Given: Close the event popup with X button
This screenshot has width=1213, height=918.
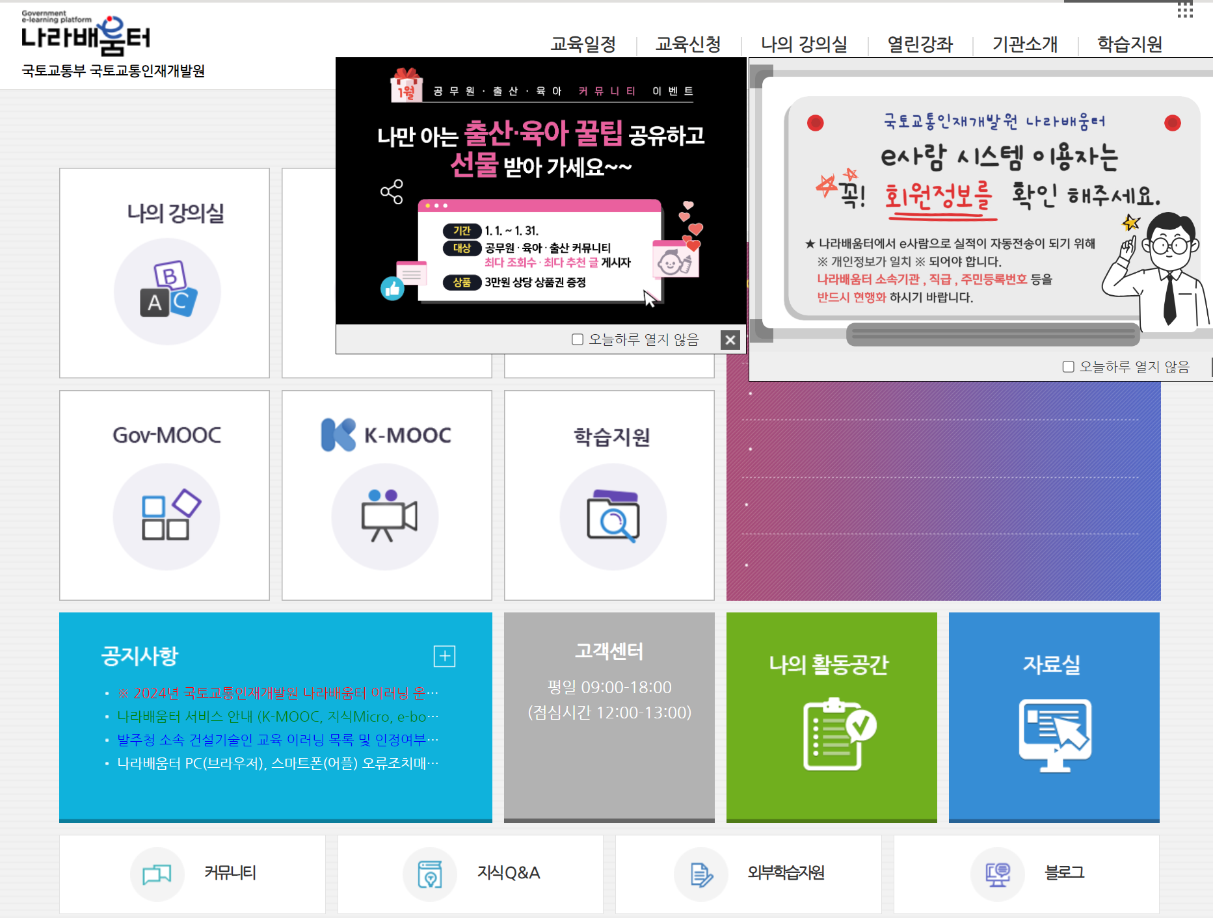Looking at the screenshot, I should tap(730, 340).
